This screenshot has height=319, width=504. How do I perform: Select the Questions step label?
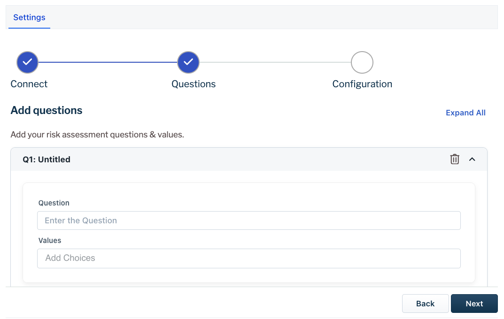(194, 84)
